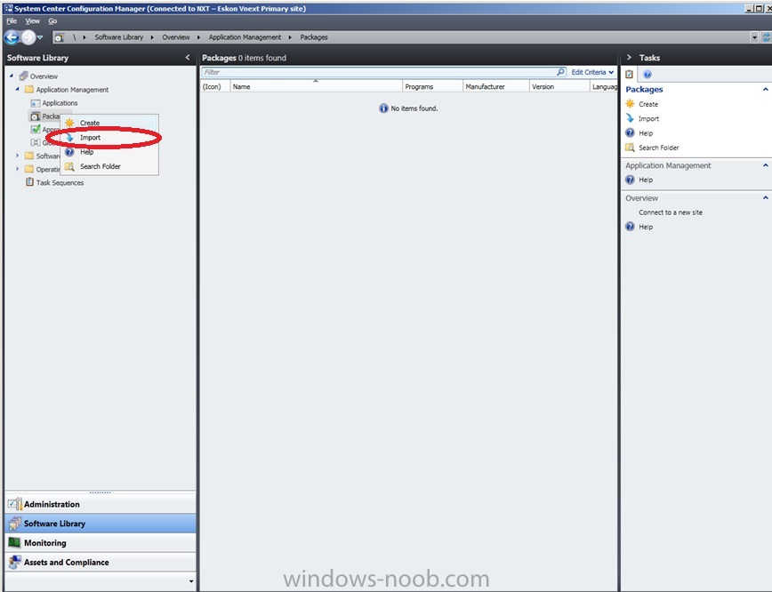Click Import in the Packages tasks
The height and width of the screenshot is (592, 772).
[x=648, y=118]
